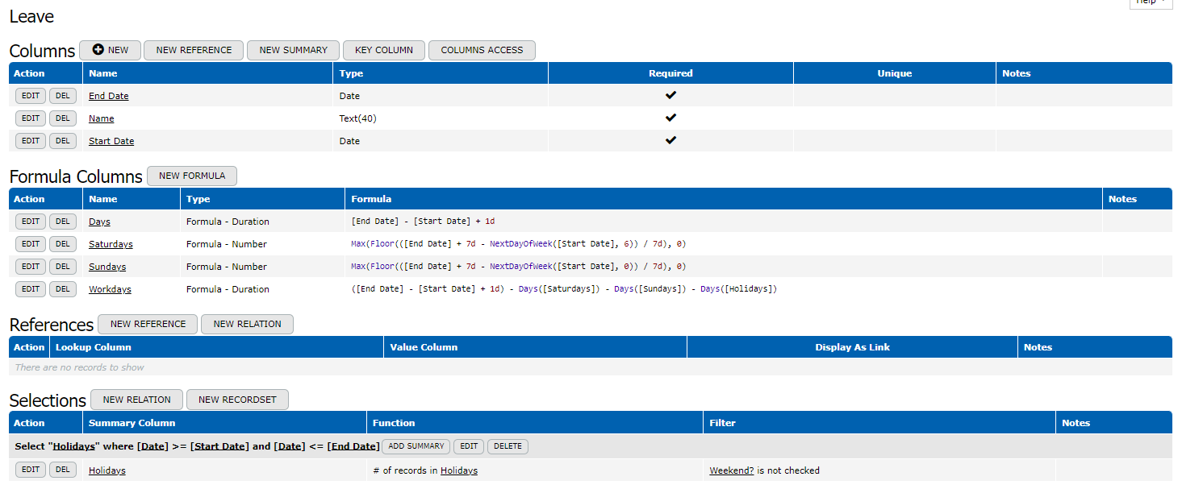Click 'There are no records to show' text
The image size is (1178, 489).
(80, 367)
